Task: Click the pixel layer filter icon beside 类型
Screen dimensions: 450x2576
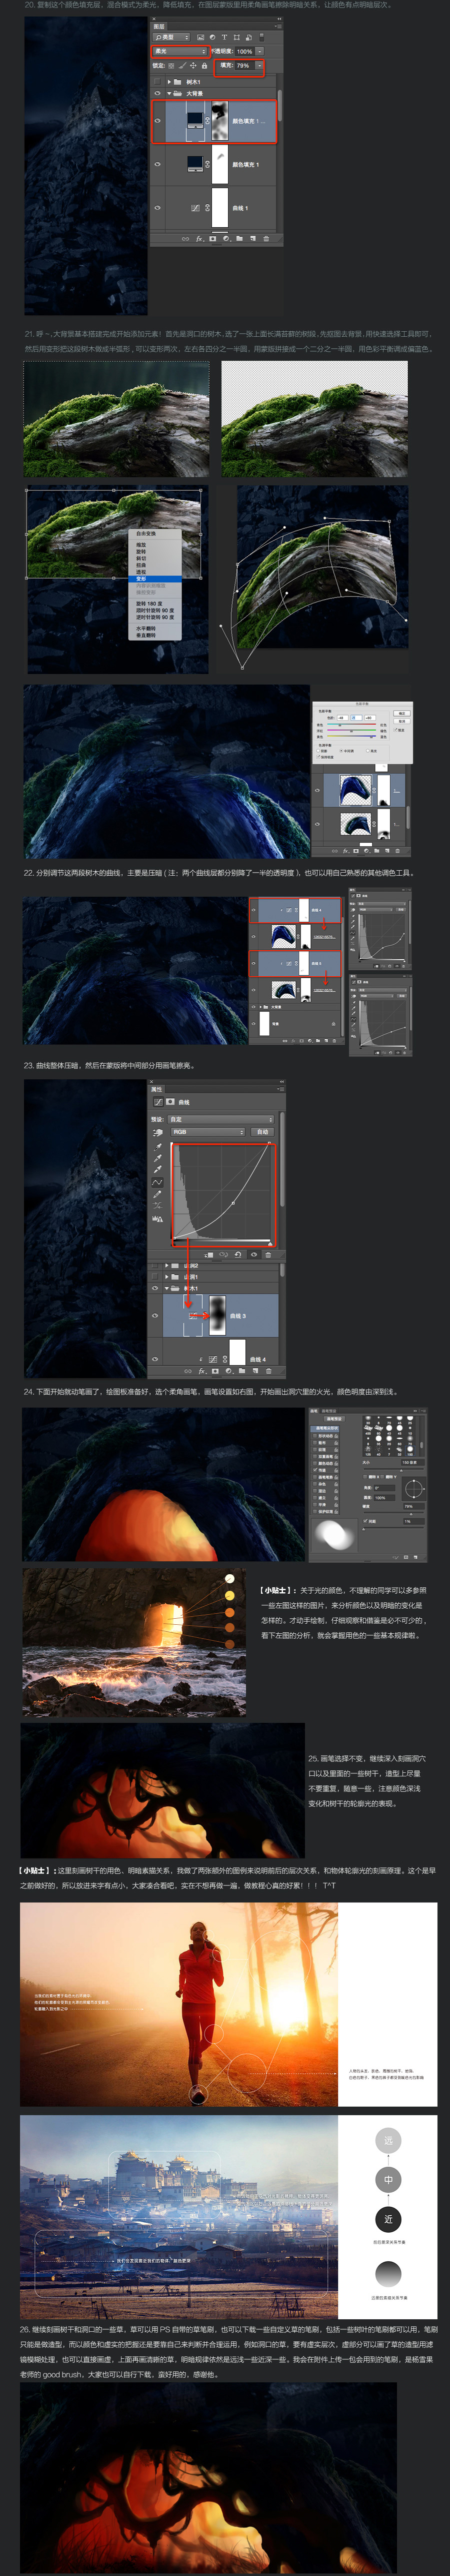Action: click(200, 37)
